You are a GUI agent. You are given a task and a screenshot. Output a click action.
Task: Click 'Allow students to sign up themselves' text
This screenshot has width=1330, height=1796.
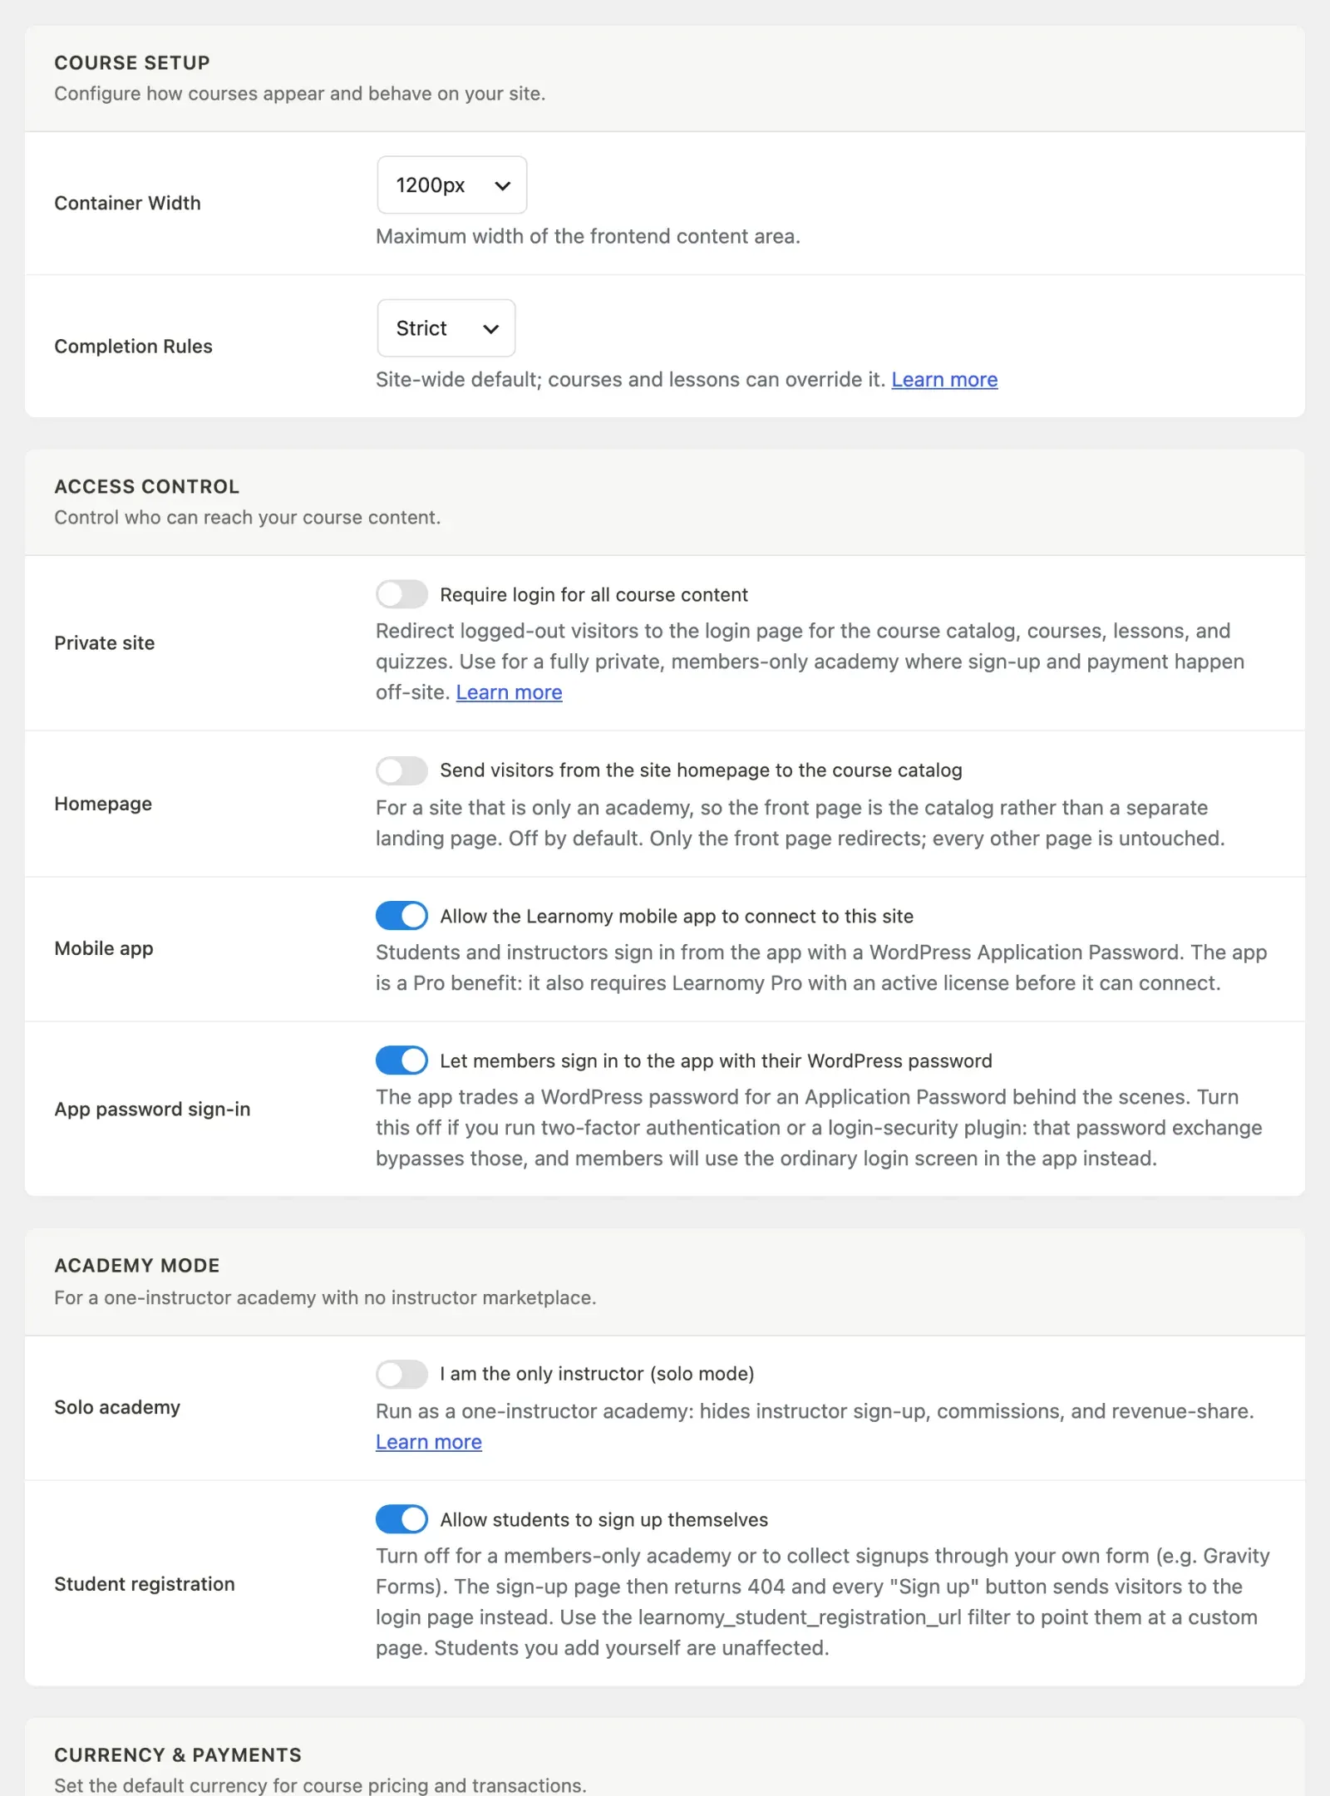coord(603,1520)
